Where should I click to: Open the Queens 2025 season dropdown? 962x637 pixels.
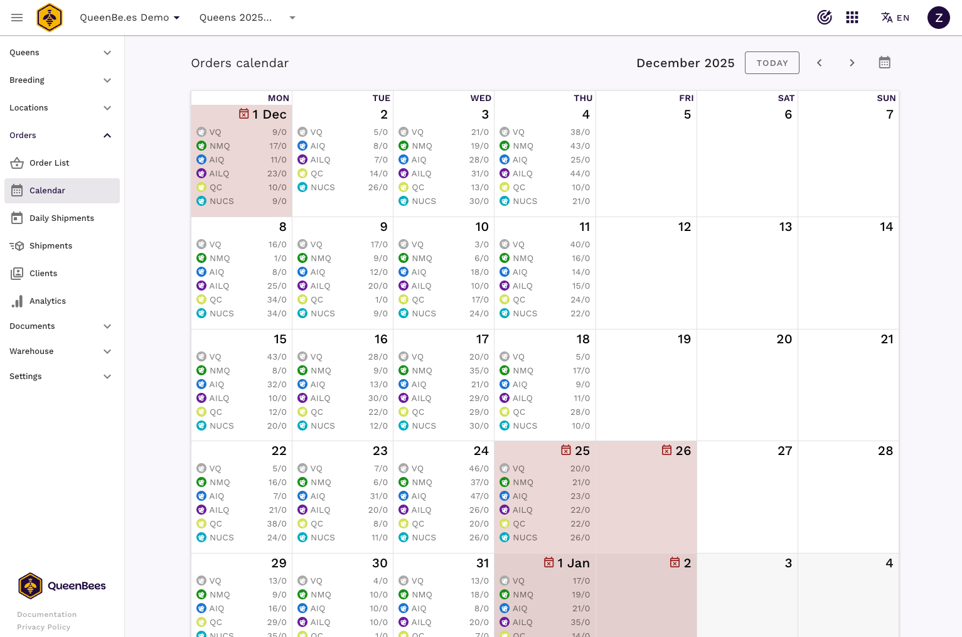pos(247,18)
